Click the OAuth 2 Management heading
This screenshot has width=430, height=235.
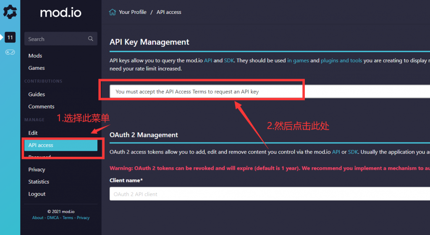click(144, 135)
